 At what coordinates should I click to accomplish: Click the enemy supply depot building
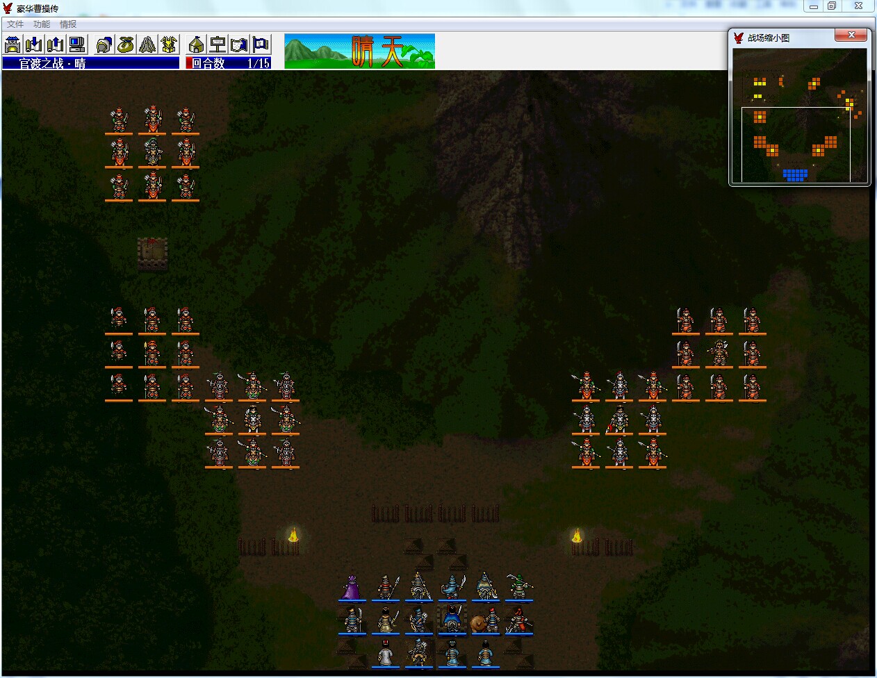coord(152,254)
